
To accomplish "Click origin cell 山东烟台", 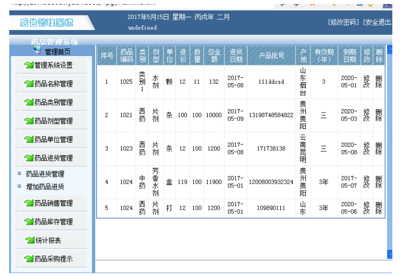I will pyautogui.click(x=303, y=81).
